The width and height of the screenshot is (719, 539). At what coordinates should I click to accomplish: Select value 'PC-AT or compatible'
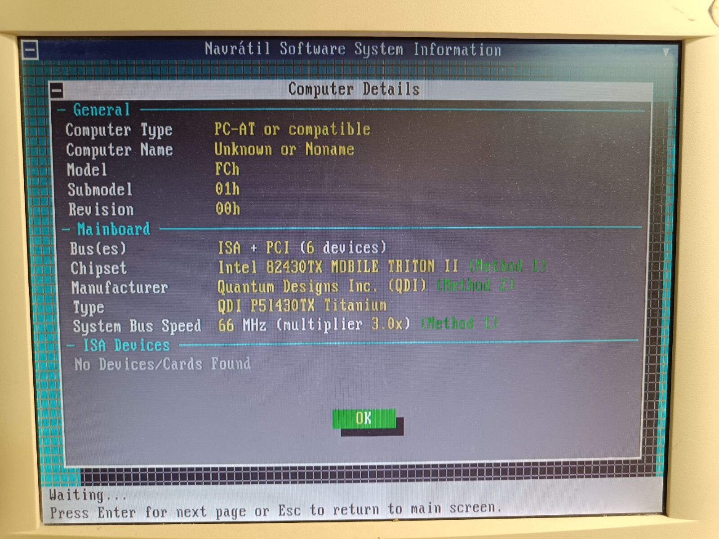(292, 129)
